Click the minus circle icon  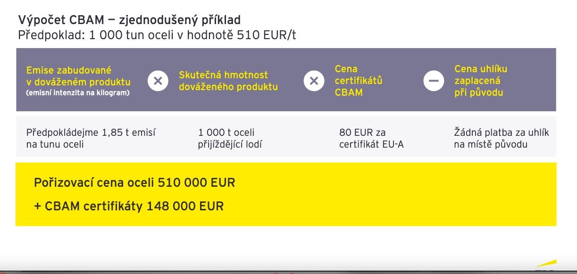434,81
